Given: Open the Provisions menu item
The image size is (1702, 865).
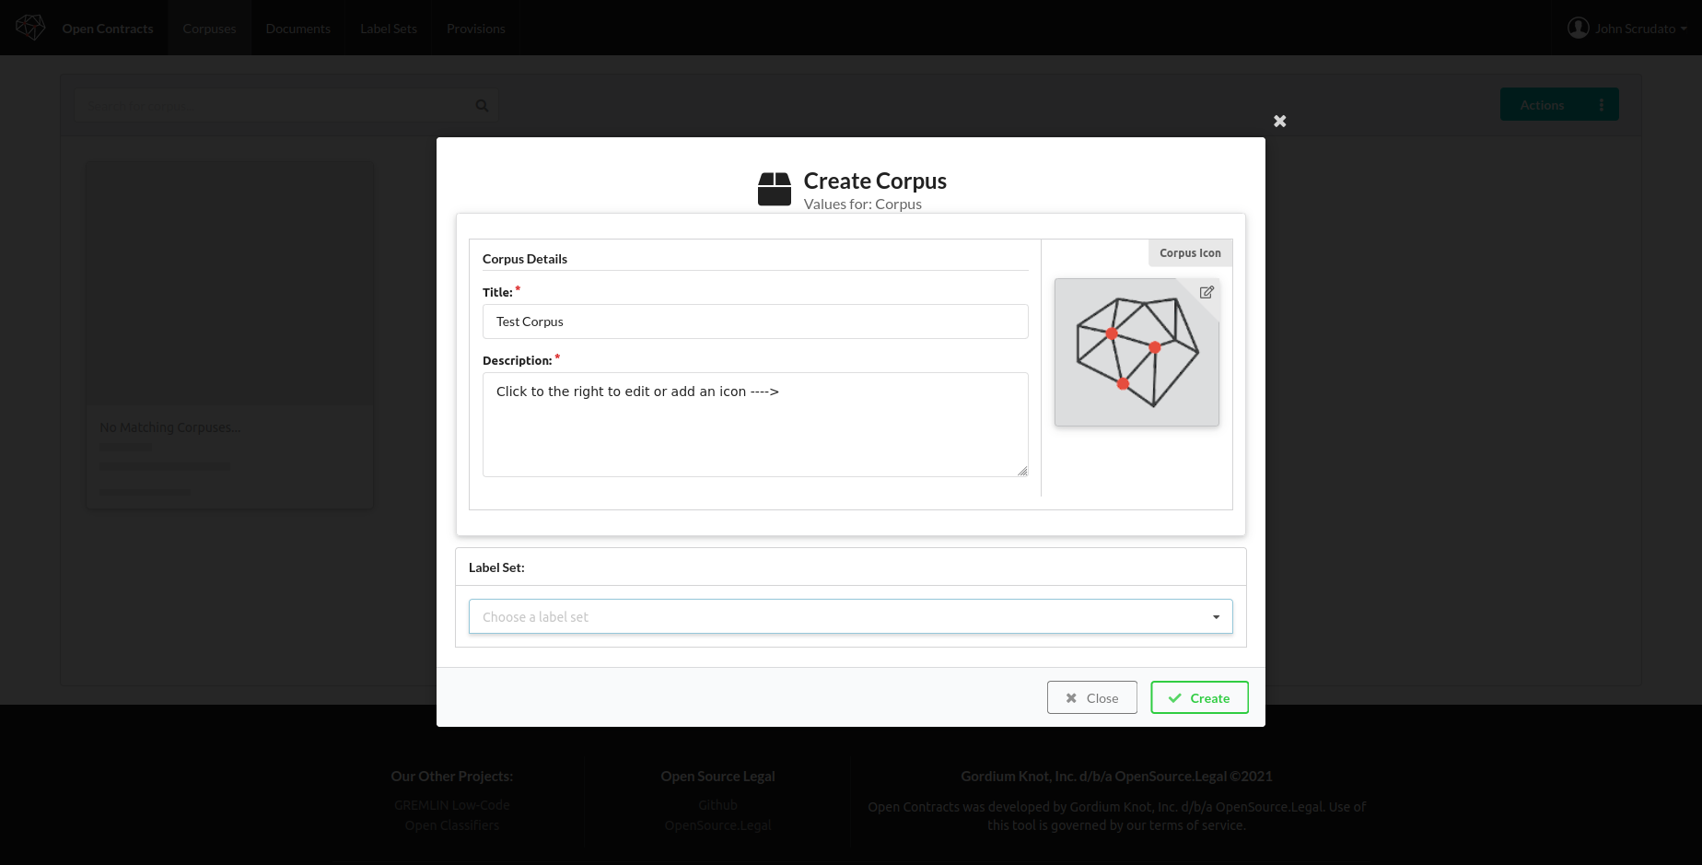Looking at the screenshot, I should click(476, 29).
